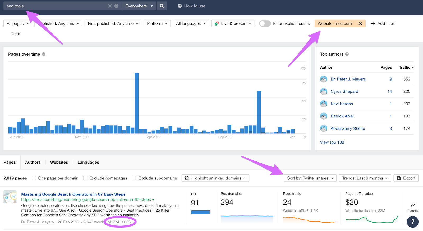Open the help chat bubble
423x231 pixels.
point(412,222)
